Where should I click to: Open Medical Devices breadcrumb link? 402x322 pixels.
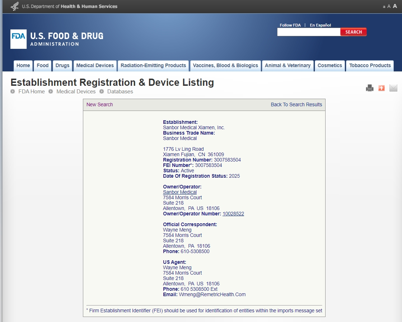coord(76,92)
